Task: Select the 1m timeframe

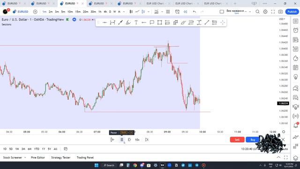Action: pyautogui.click(x=45, y=12)
